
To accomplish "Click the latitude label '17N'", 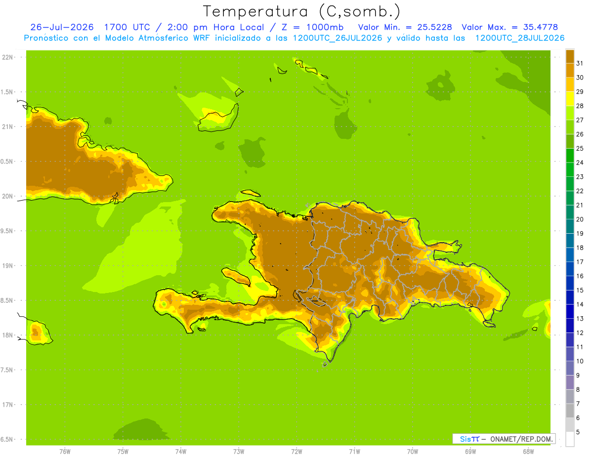I will (7, 405).
